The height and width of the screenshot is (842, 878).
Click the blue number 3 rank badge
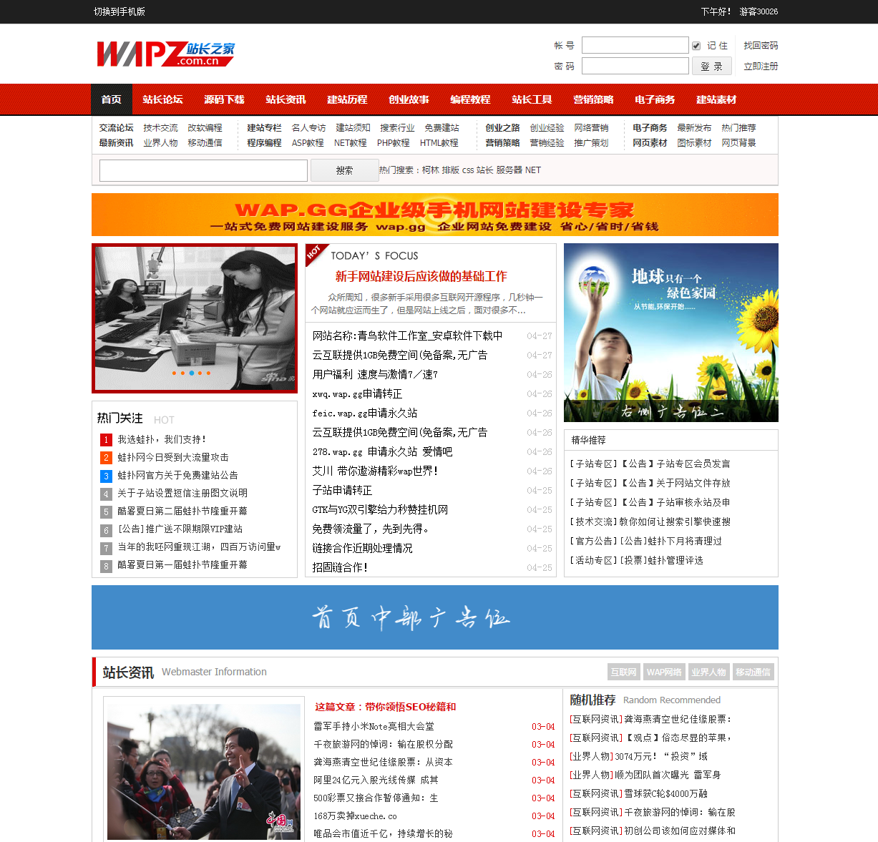[106, 476]
